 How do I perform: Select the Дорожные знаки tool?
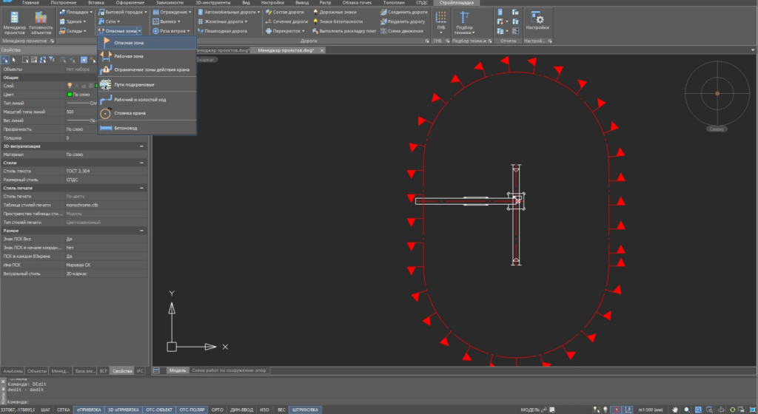pyautogui.click(x=338, y=13)
